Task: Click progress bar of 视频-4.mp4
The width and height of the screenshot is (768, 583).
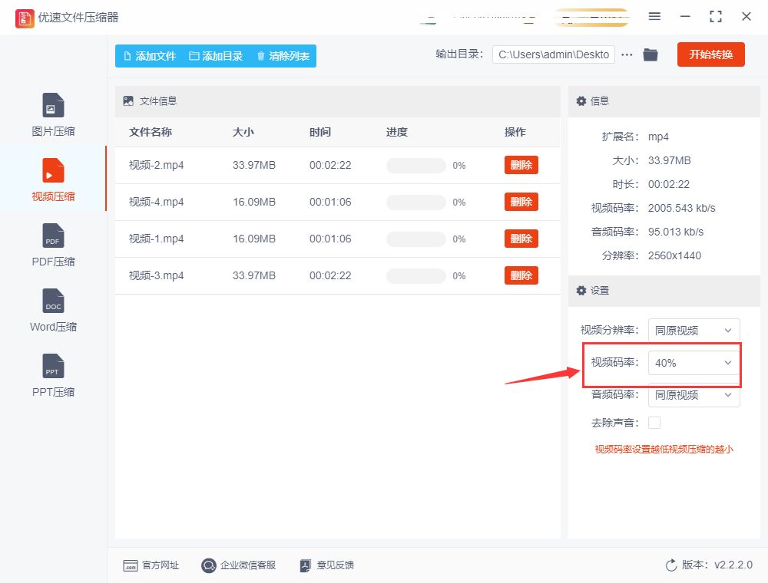Action: point(415,202)
